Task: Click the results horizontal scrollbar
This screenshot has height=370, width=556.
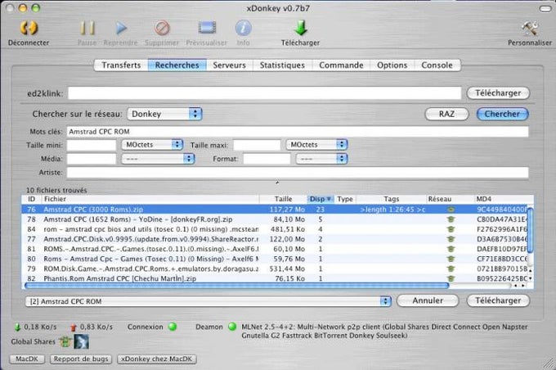Action: (x=237, y=286)
